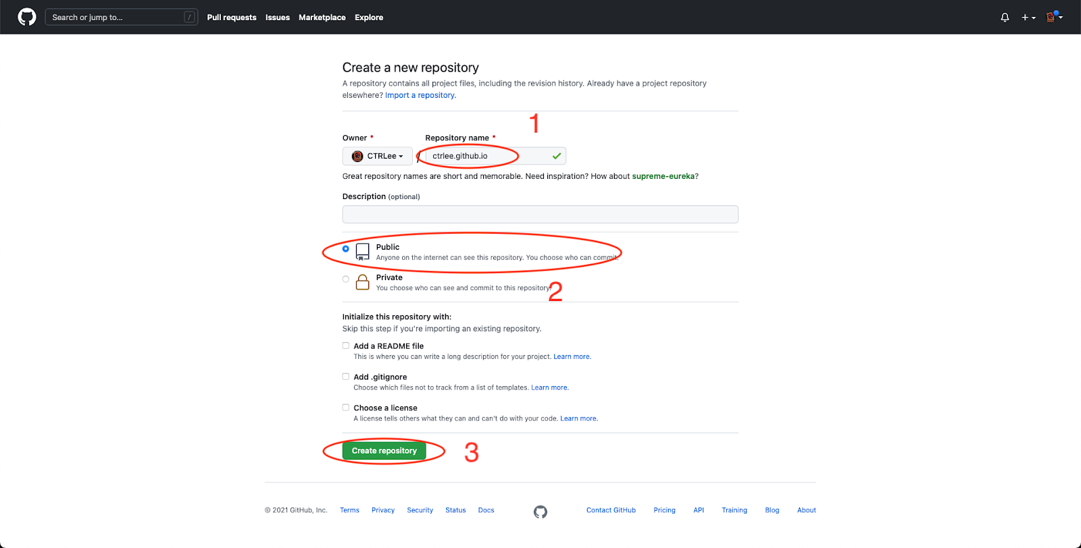Expand the Owner CTRLee dropdown

coord(378,156)
